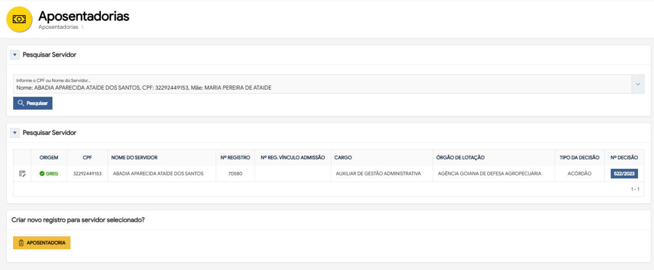The height and width of the screenshot is (270, 654).
Task: Select the ABADIA APARECIDA ATAÍDE DOS SANTOS name cell
Action: [158, 173]
